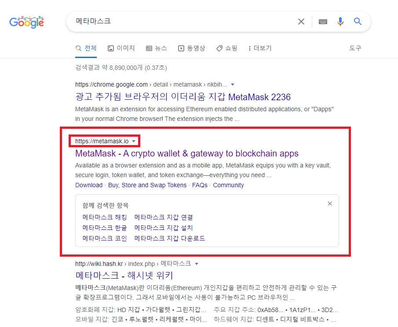Screen dimensions: 398x327
Task: Expand dropdown arrow next to chrome.google.com URL
Action: 233,84
